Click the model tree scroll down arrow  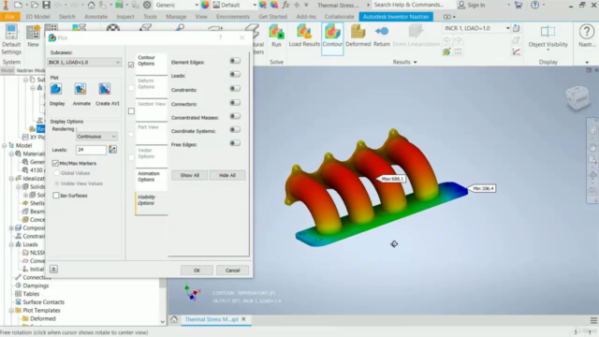163,322
